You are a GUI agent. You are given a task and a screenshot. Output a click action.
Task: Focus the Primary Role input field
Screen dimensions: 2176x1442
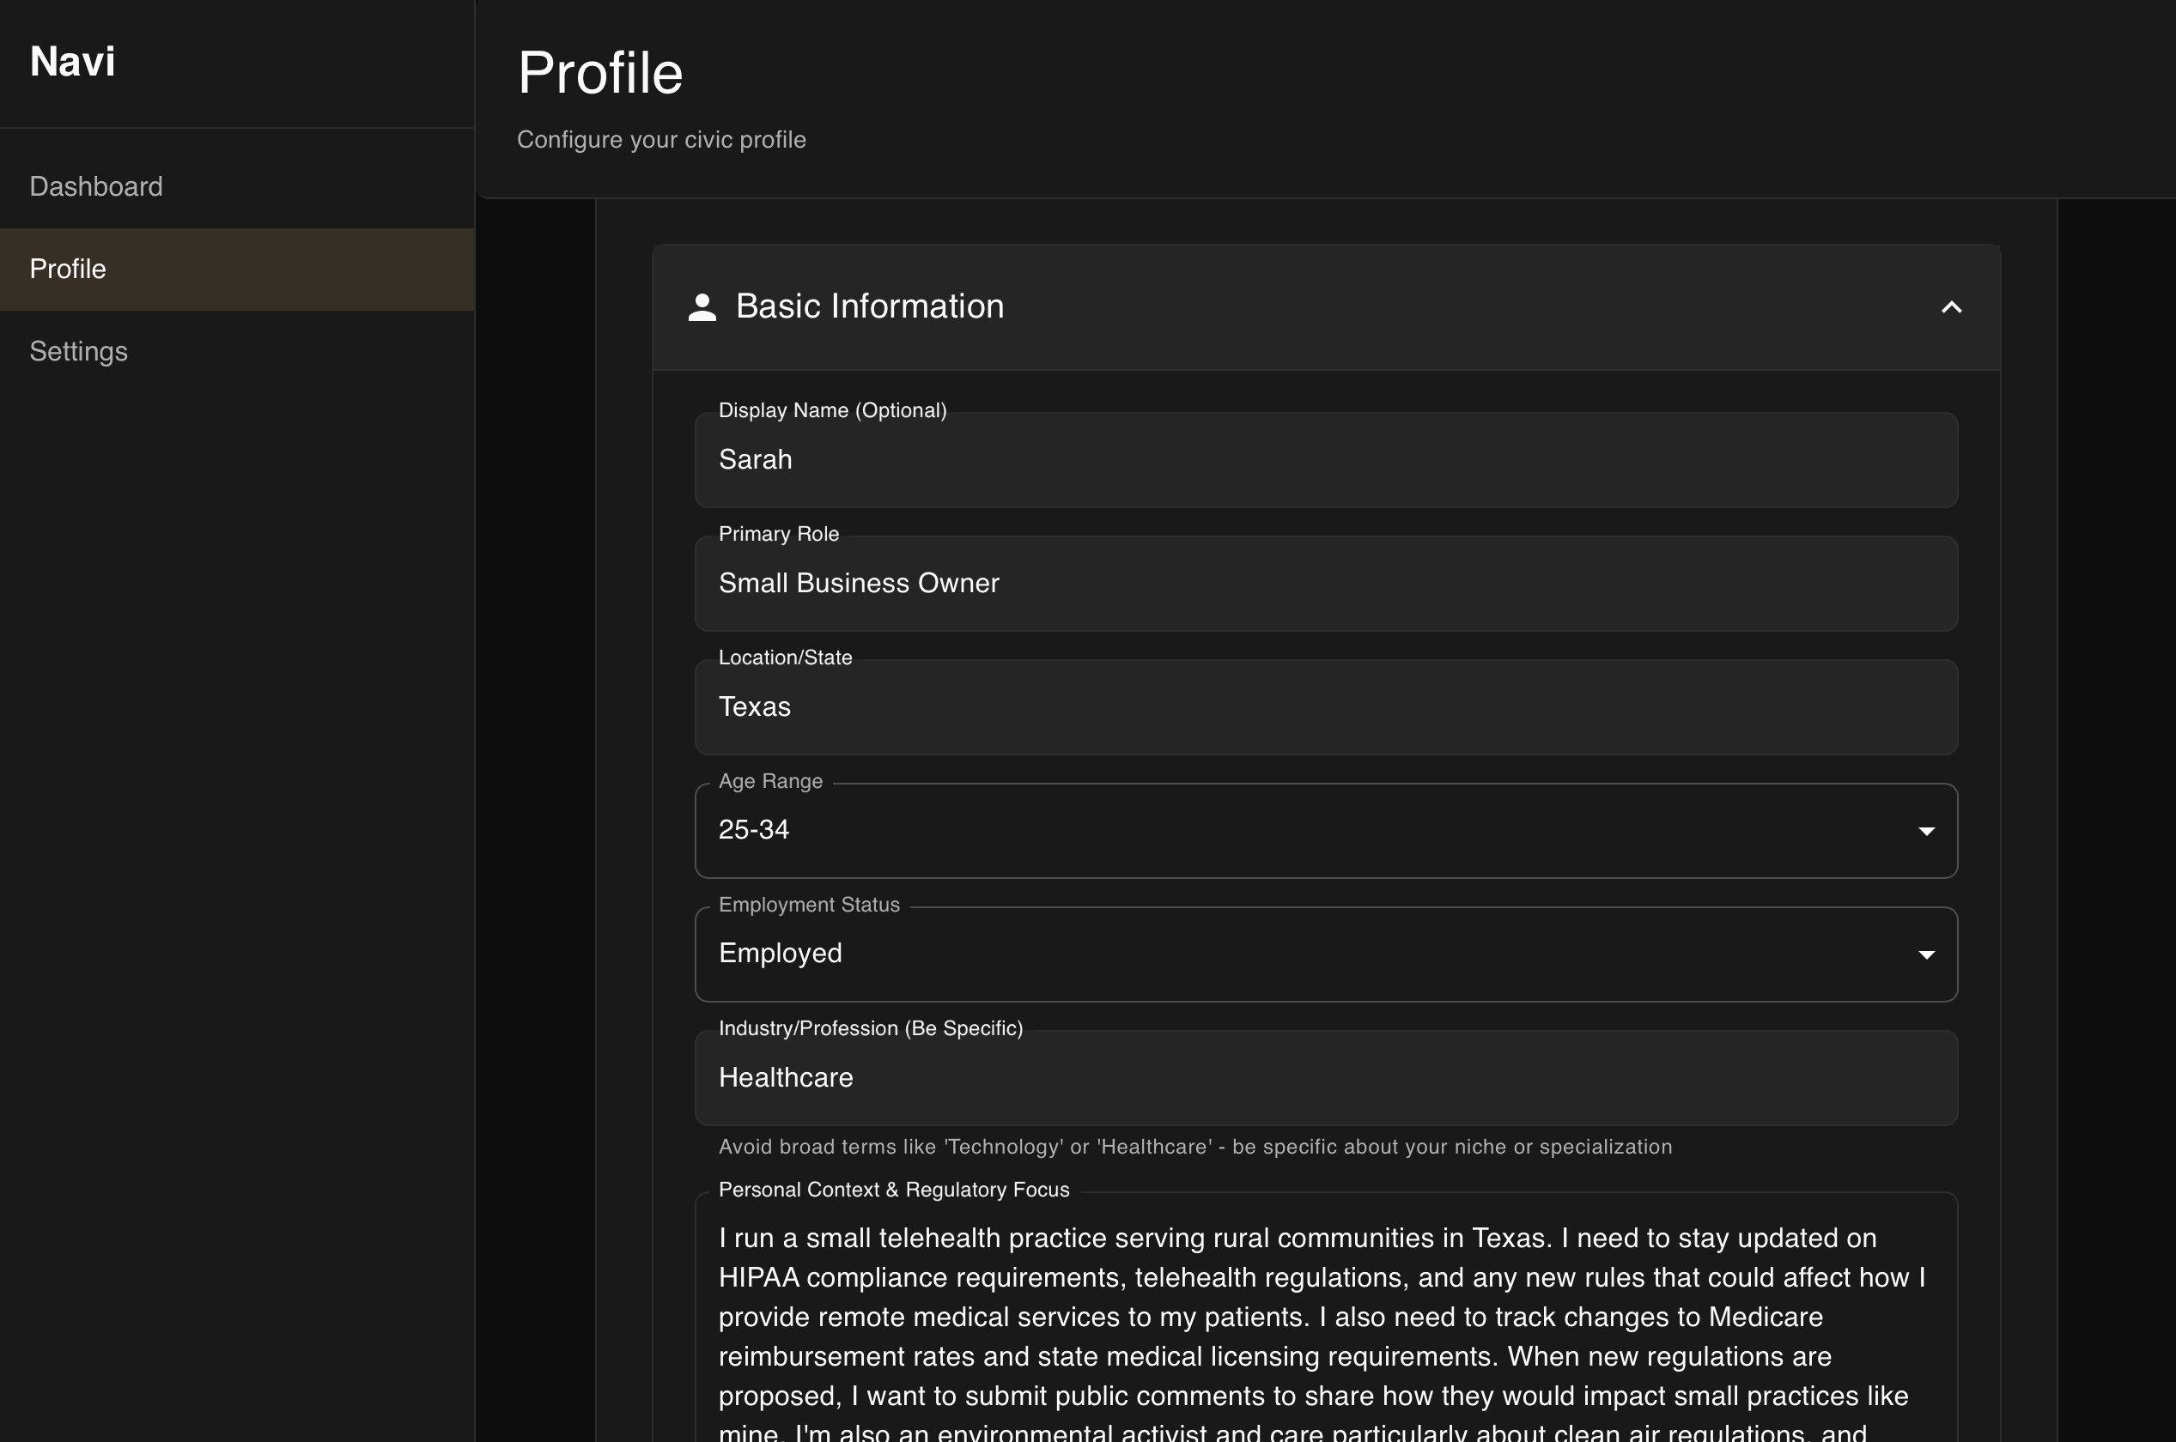1325,583
